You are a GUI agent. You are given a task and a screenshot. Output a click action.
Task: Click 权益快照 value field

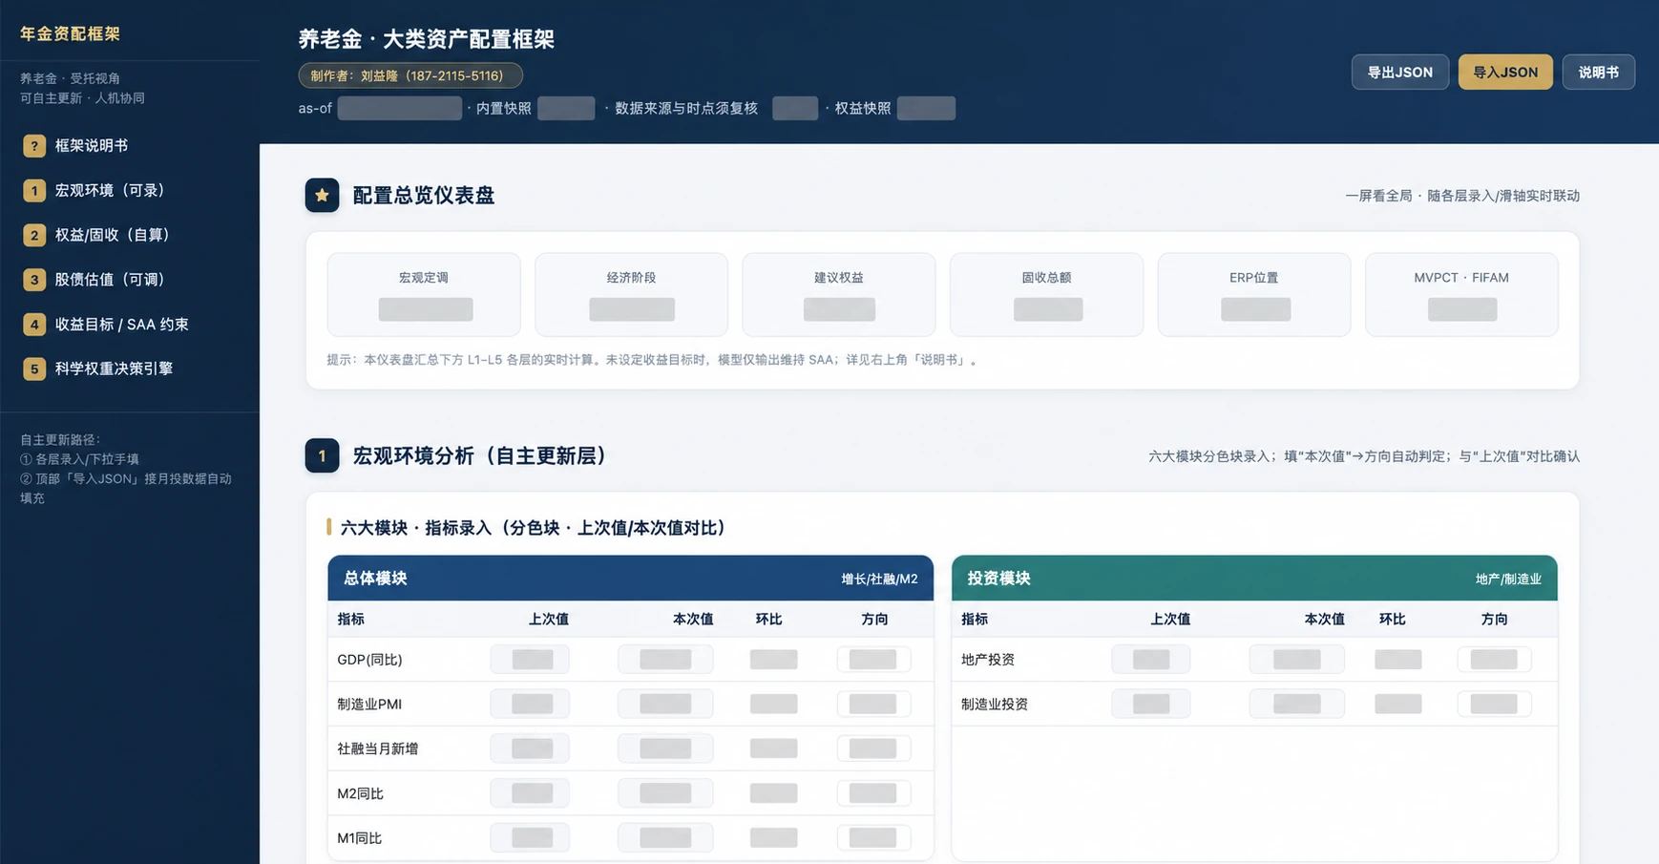(926, 108)
